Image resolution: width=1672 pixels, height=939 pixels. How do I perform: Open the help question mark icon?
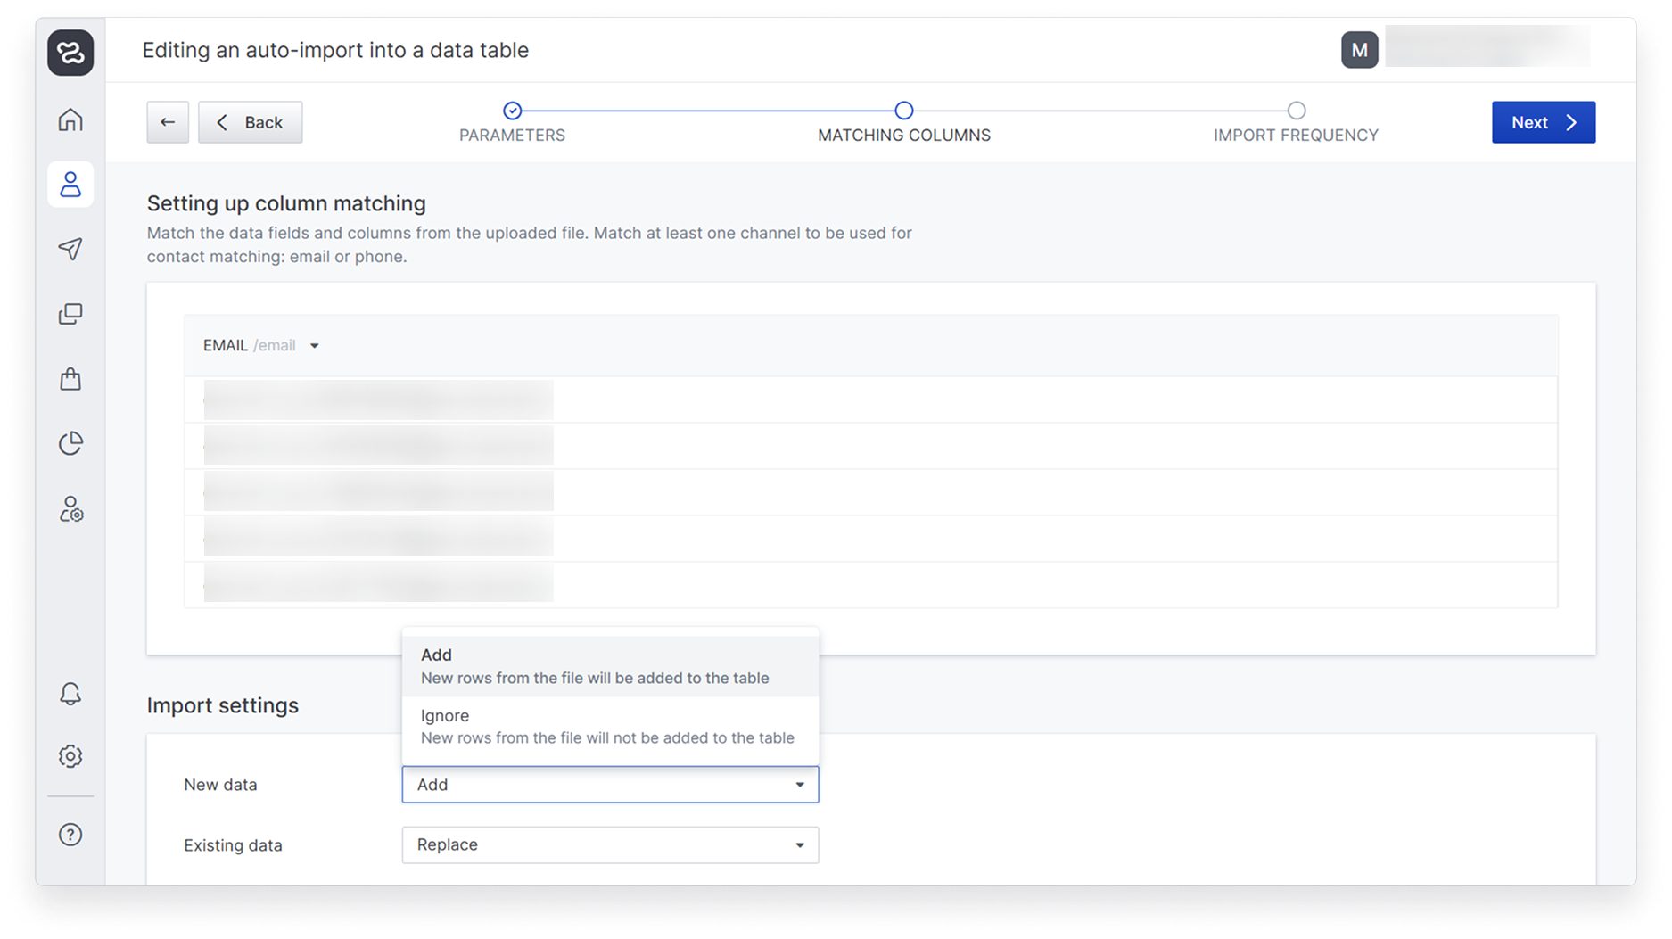coord(70,835)
